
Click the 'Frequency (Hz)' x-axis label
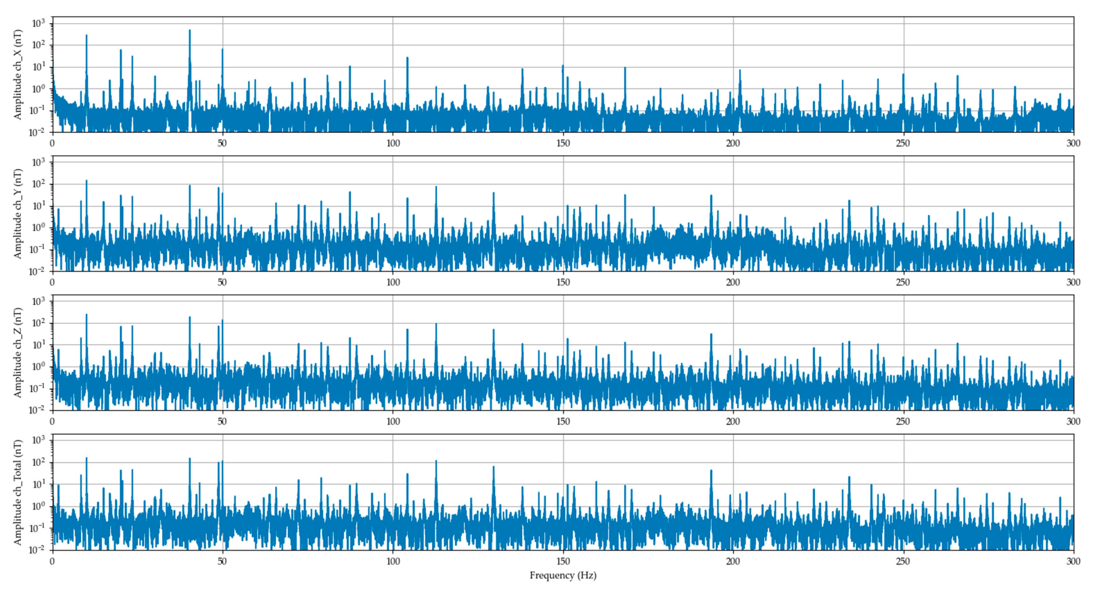coord(562,576)
